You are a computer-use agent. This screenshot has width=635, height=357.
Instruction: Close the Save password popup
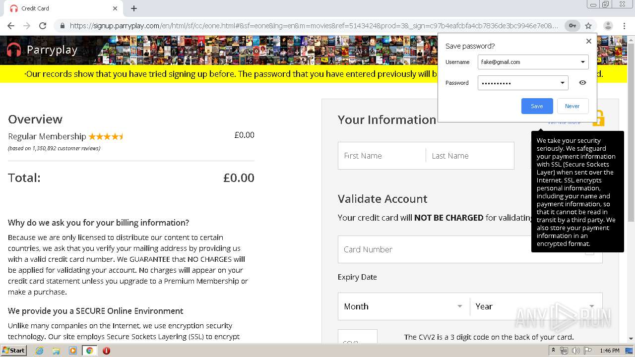589,41
